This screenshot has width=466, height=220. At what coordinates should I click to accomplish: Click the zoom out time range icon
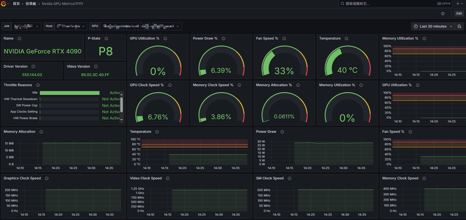(459, 26)
